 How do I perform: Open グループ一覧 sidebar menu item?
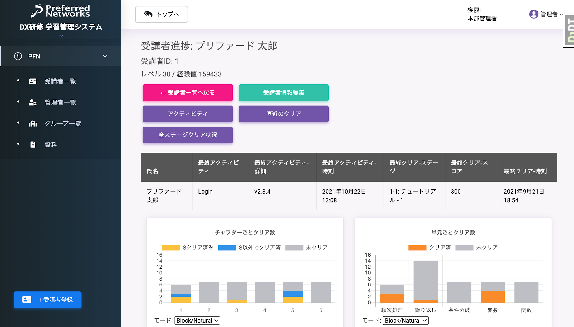click(63, 123)
